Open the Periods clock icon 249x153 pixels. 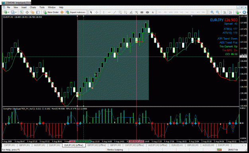pyautogui.click(x=244, y=12)
